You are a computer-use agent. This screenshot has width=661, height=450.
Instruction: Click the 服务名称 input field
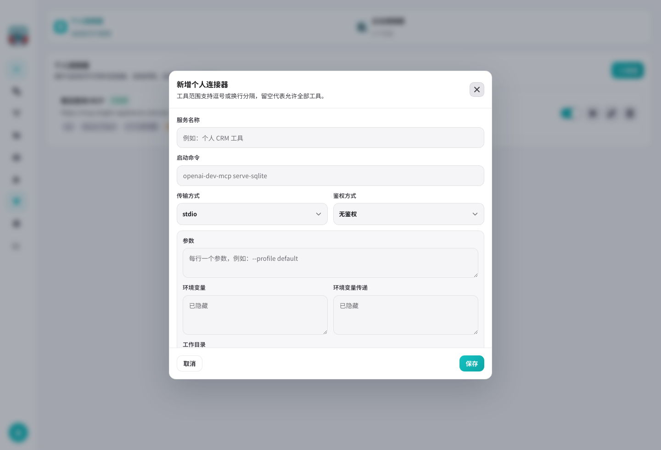point(330,138)
